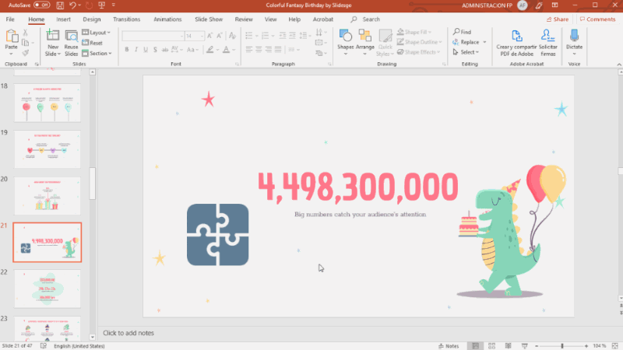Click the Arrange objects icon
The image size is (623, 350).
365,40
